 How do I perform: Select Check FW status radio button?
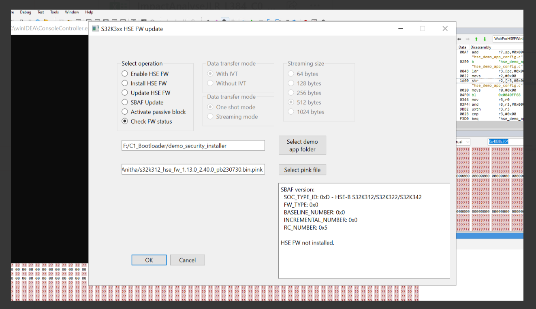point(147,121)
